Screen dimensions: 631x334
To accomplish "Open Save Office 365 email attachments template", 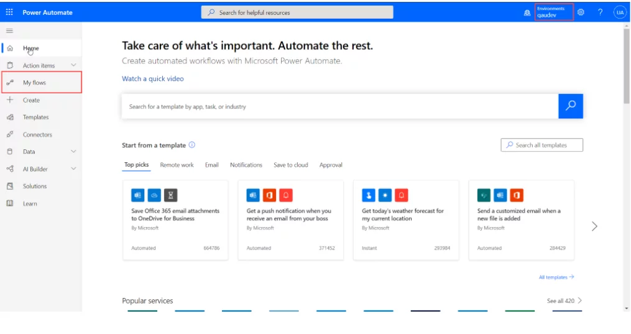I will pos(175,220).
